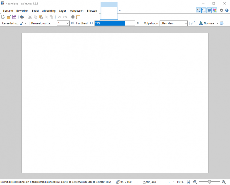This screenshot has width=230, height=185.
Task: Toggle the rulers icon
Action: click(x=78, y=17)
